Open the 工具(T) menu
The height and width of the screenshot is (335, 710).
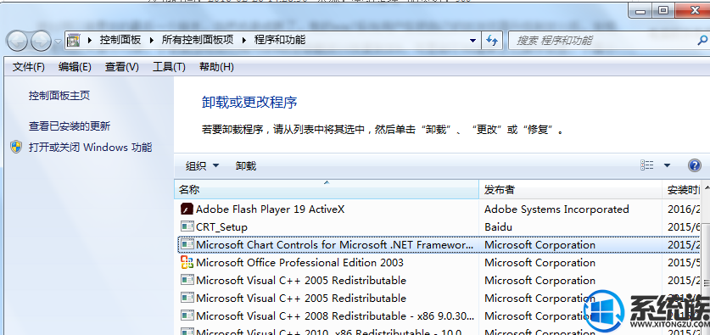coord(169,67)
